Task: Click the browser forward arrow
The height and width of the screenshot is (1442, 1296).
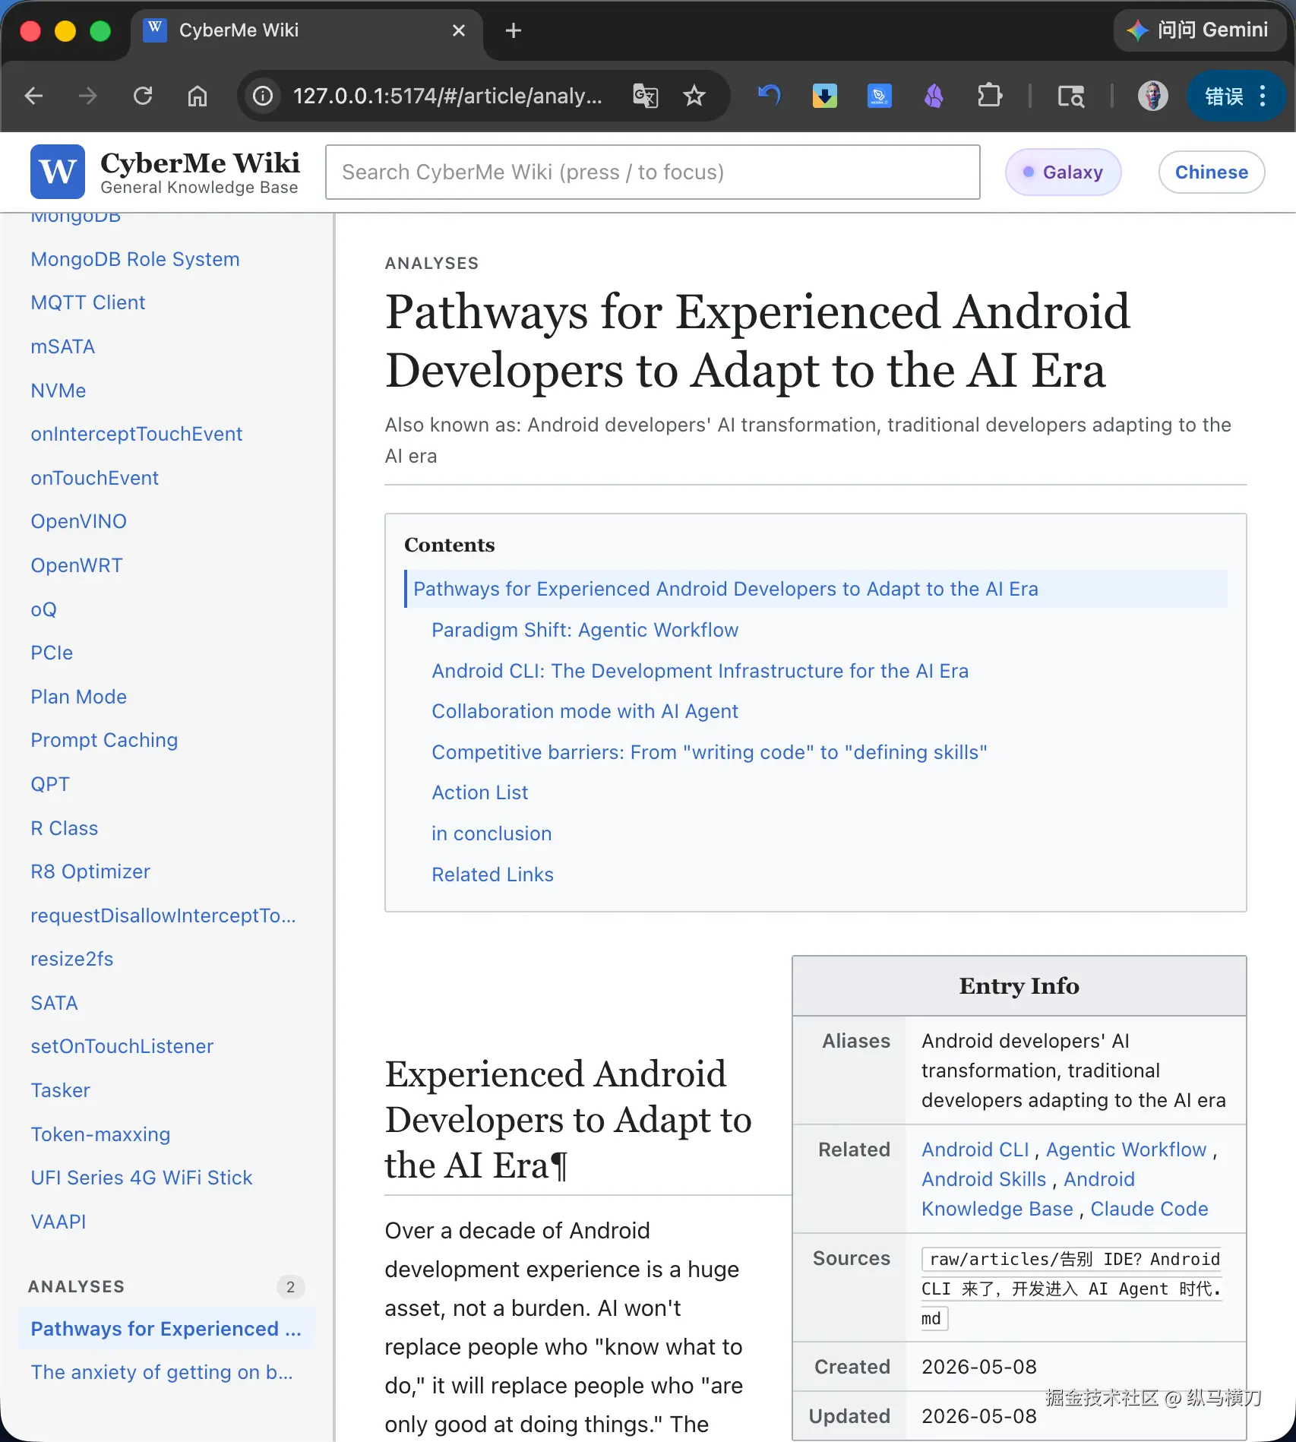Action: 88,96
